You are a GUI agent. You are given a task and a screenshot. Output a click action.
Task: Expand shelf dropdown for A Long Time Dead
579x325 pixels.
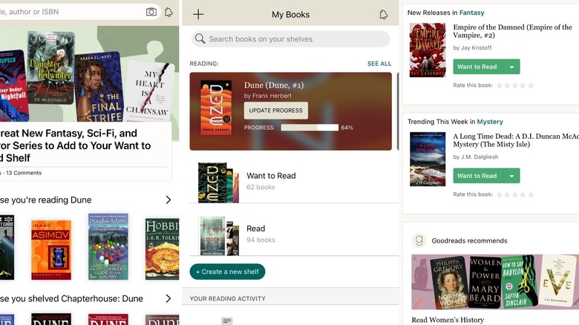point(511,176)
